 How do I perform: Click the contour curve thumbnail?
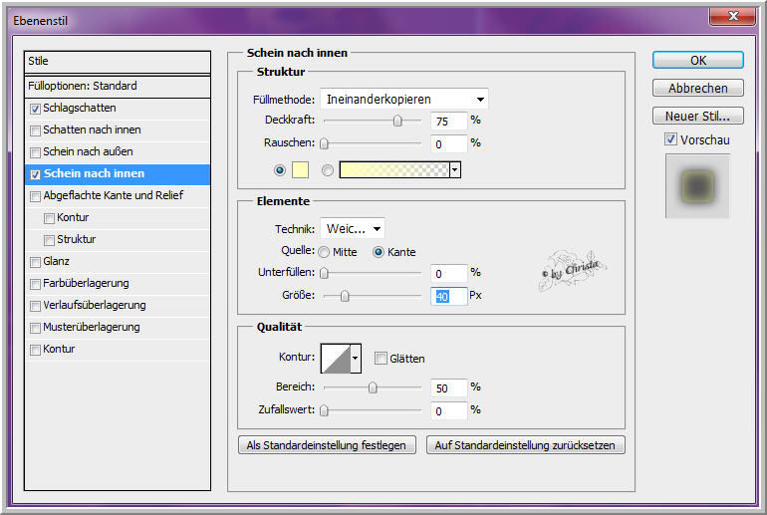[336, 358]
